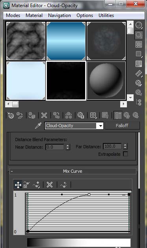The width and height of the screenshot is (147, 248).
Task: Click the rollout panel vertical scrollbar
Action: [139, 160]
